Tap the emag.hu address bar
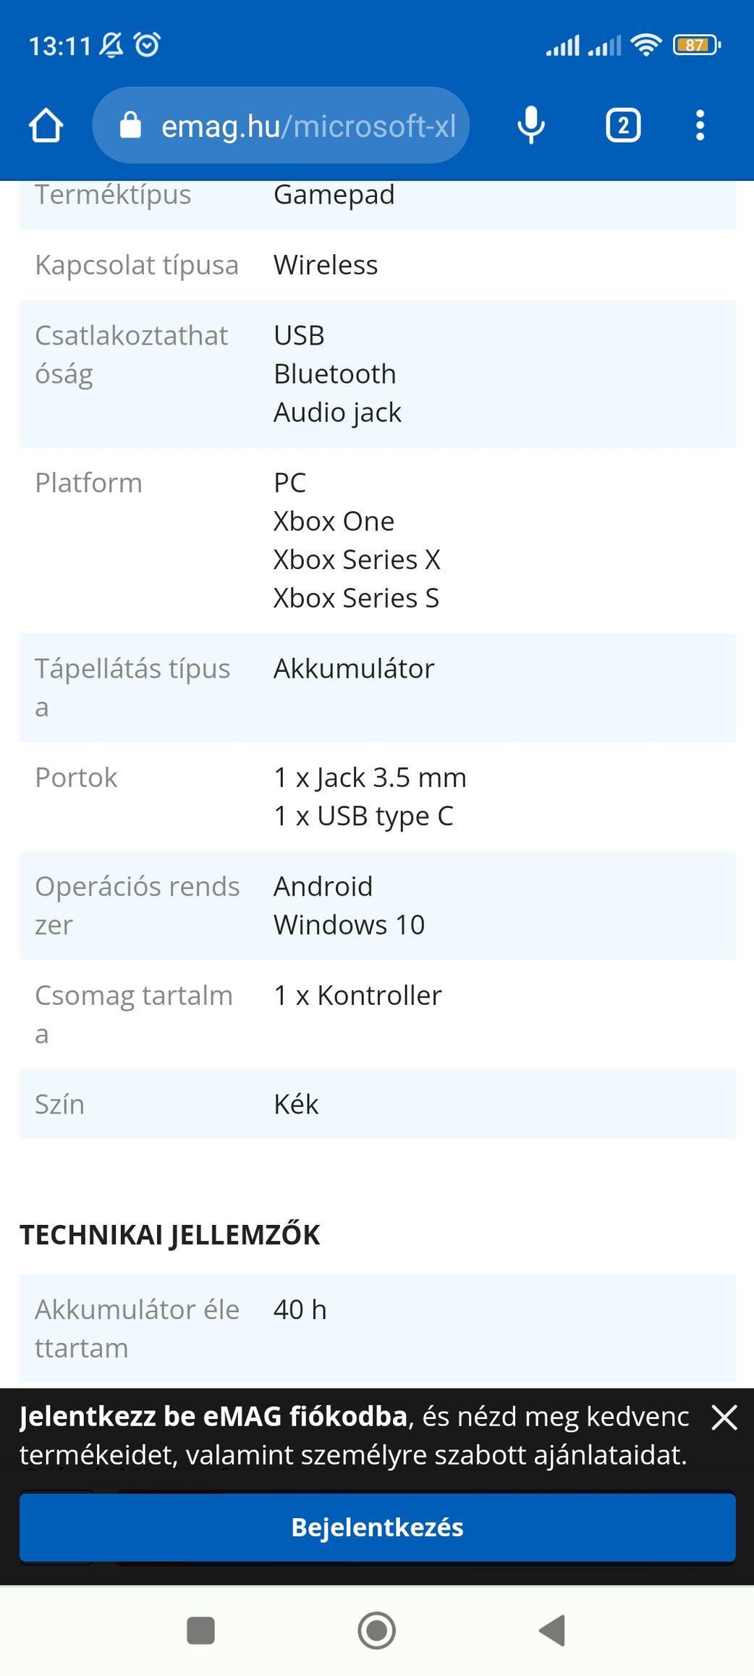The image size is (754, 1676). click(308, 126)
